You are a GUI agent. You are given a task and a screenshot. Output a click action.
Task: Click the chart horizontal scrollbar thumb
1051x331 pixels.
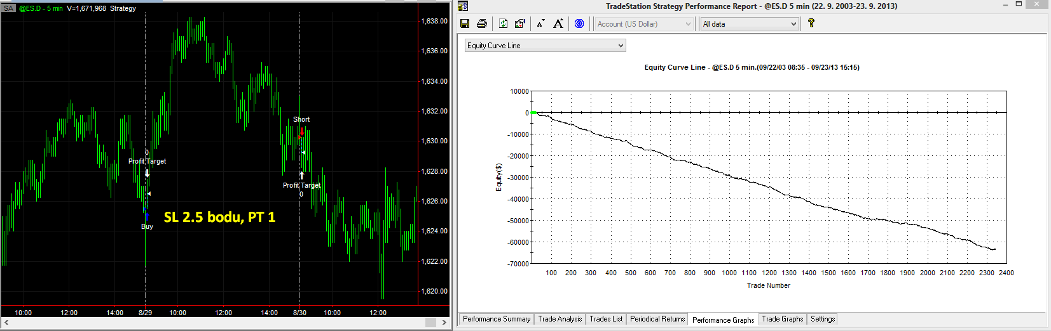(430, 323)
